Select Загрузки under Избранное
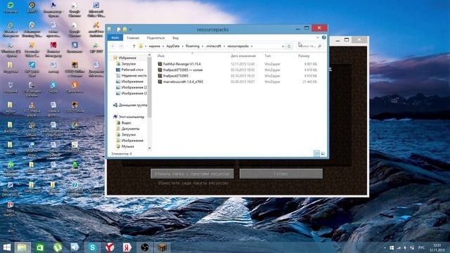Screen dimensions: 450x253 tap(128, 64)
